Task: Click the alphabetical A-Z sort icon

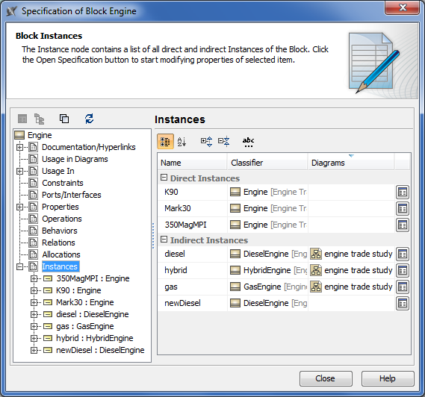Action: tap(182, 141)
